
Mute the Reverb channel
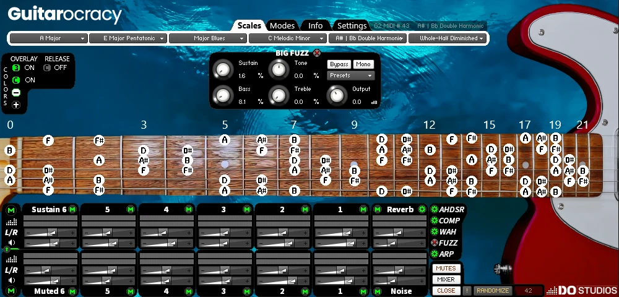pyautogui.click(x=378, y=209)
